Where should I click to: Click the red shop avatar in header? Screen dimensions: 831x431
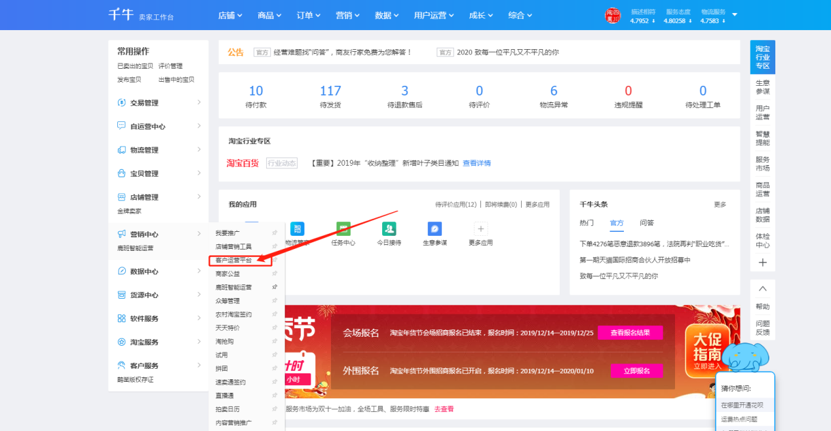point(613,15)
